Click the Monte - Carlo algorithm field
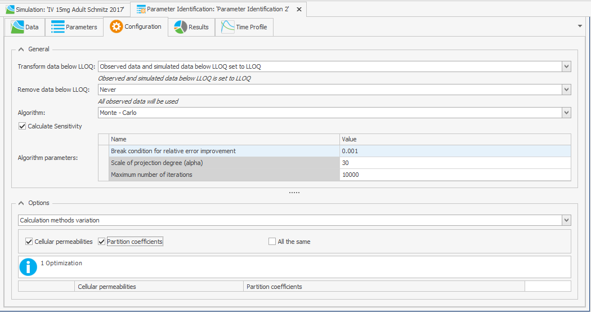This screenshot has height=312, width=591. [330, 113]
